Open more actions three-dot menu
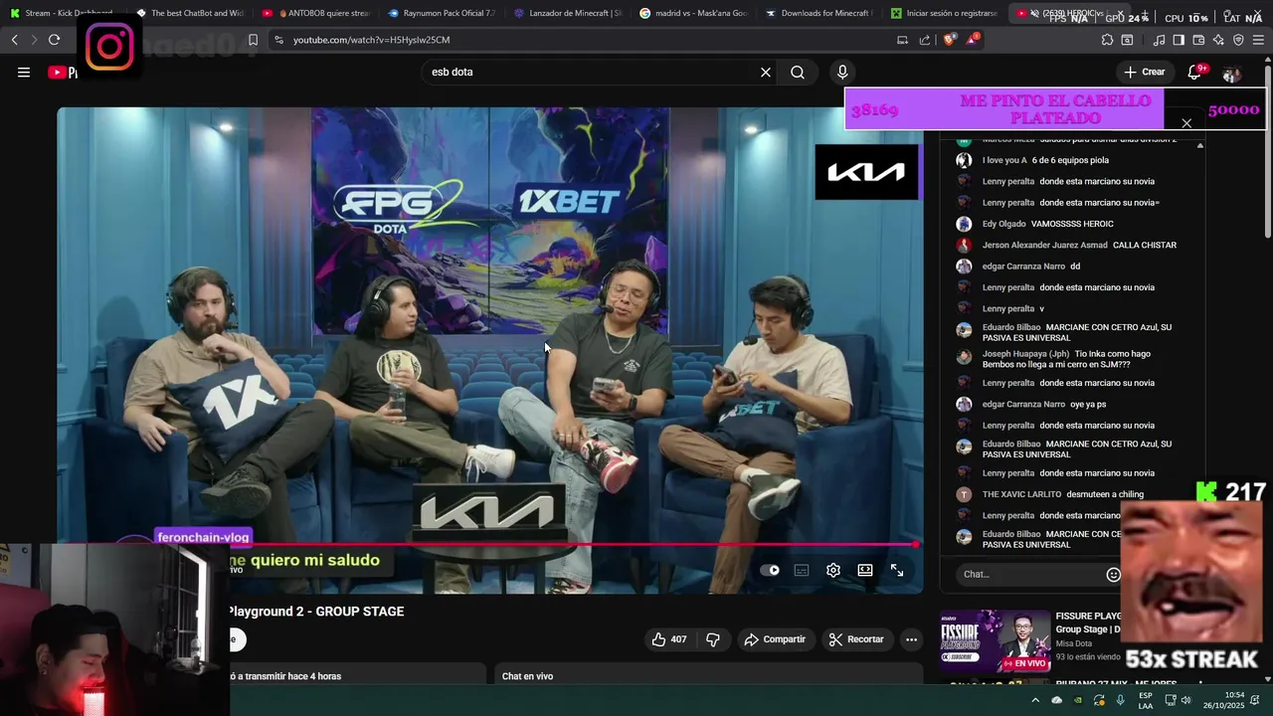 click(x=911, y=639)
